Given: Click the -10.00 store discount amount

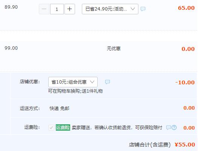Looking at the screenshot, I should point(185,82).
